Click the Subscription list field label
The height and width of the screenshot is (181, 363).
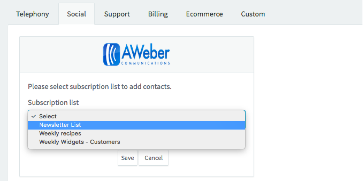(x=53, y=103)
